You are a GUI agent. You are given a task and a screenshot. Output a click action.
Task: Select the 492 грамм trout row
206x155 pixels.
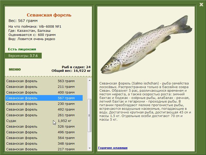[x=44, y=109]
